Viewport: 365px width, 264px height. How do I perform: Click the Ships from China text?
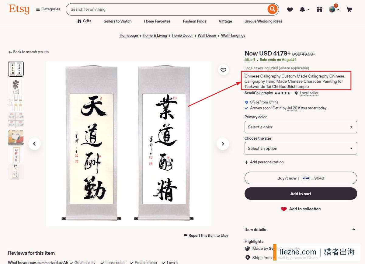[x=264, y=102]
